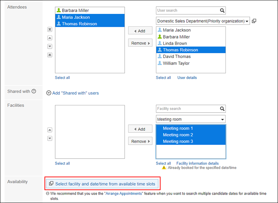Click the user search magnifier icon
The height and width of the screenshot is (203, 278).
click(222, 10)
